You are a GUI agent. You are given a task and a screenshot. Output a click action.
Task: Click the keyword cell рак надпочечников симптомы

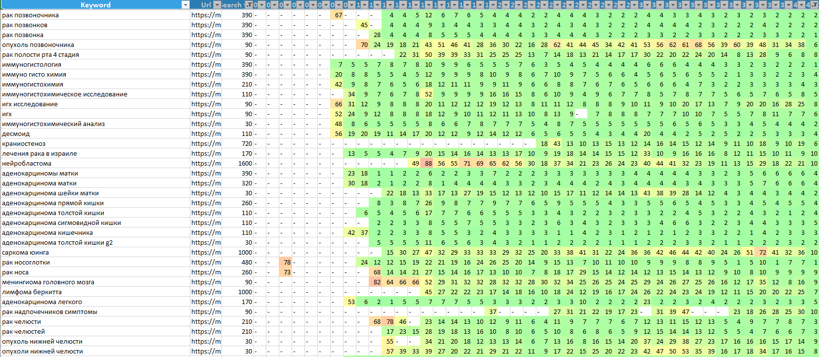pyautogui.click(x=49, y=312)
